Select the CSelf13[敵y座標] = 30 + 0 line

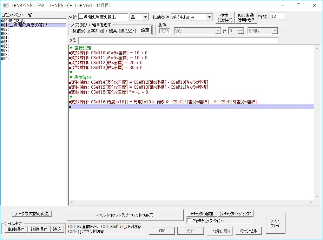pyautogui.click(x=191, y=68)
